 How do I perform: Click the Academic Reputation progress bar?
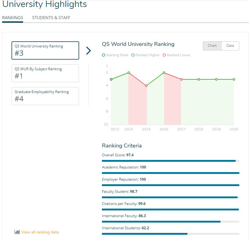(x=170, y=173)
